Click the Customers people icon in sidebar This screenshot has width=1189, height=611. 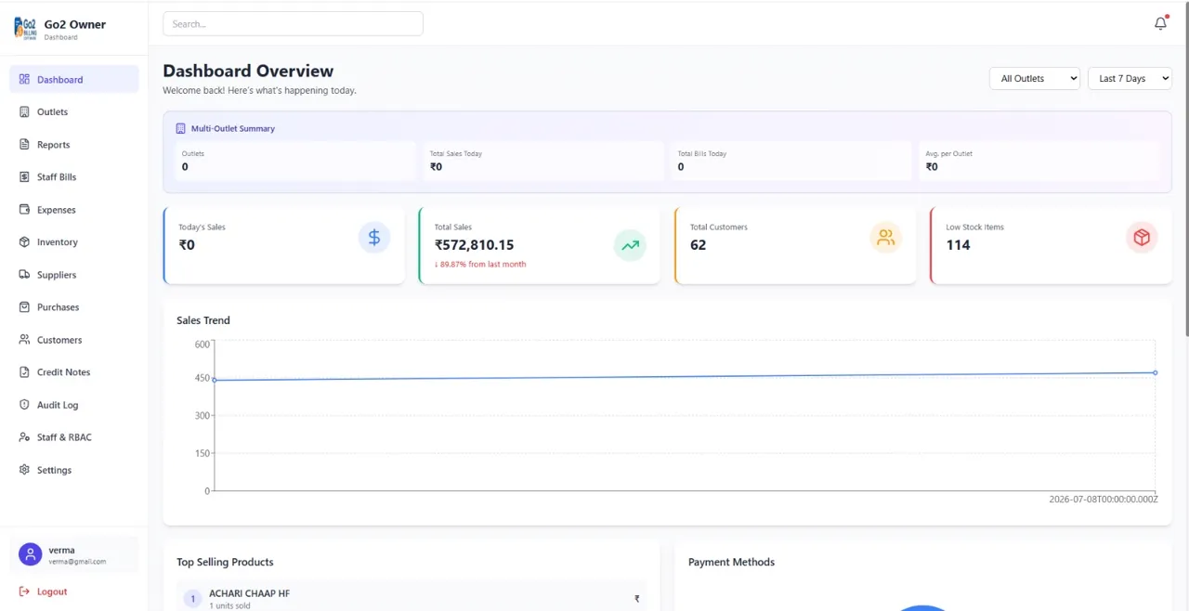[24, 339]
